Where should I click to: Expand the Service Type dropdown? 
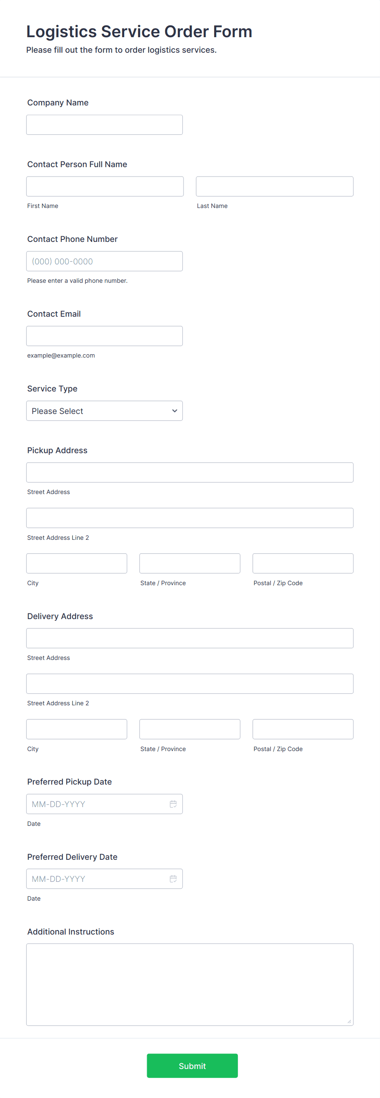click(x=104, y=410)
